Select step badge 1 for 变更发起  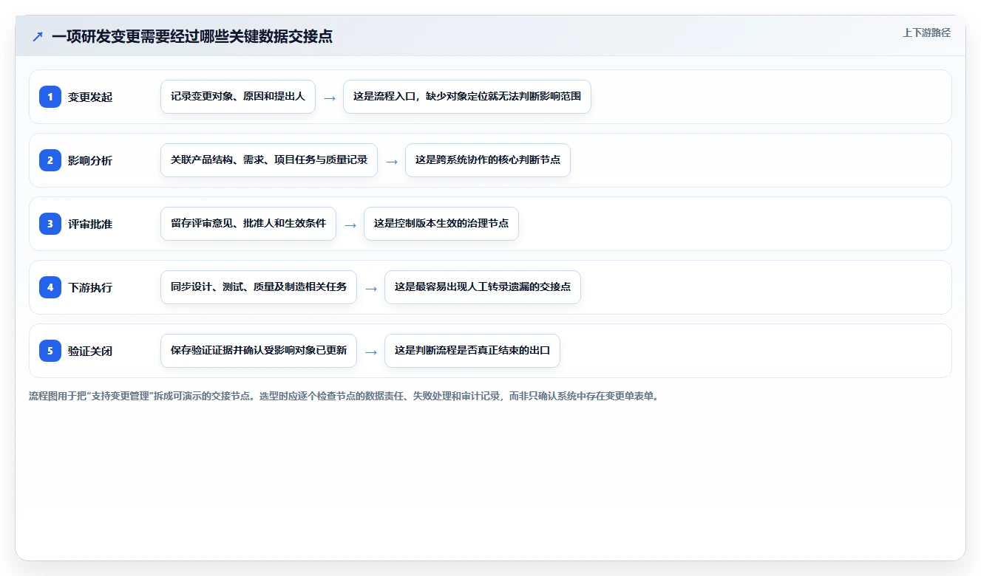pyautogui.click(x=50, y=96)
